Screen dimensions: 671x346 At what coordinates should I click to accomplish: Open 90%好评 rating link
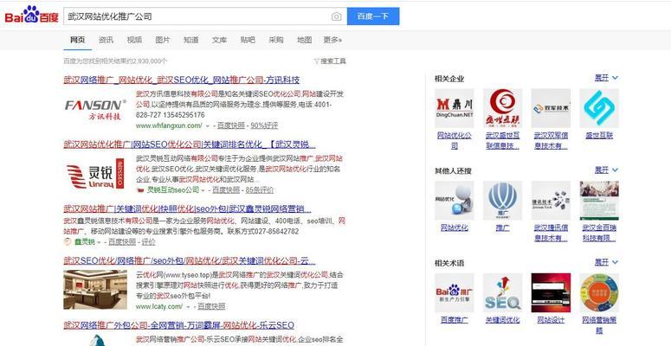[x=264, y=125]
